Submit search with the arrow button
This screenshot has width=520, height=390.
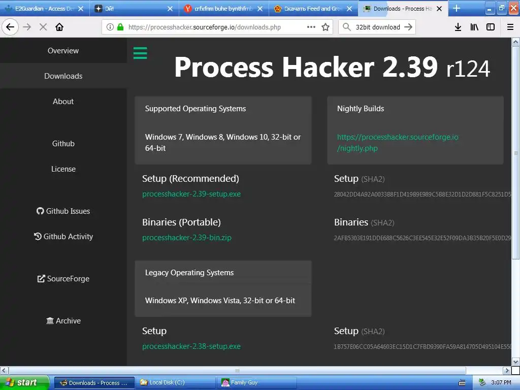[x=408, y=27]
